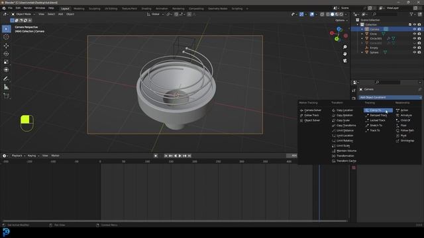This screenshot has height=238, width=424.
Task: Jump to previous keyframe
Action: (x=171, y=156)
